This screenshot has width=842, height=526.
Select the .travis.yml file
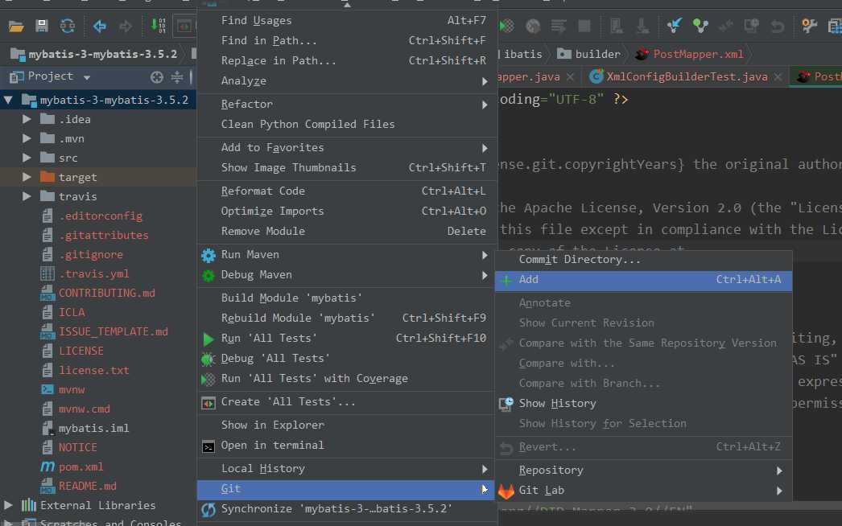tap(94, 273)
